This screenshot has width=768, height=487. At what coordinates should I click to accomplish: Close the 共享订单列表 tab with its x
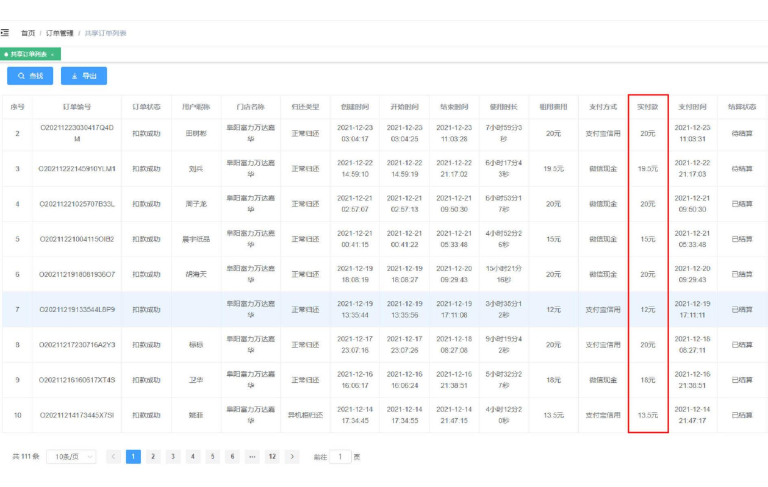pyautogui.click(x=52, y=55)
